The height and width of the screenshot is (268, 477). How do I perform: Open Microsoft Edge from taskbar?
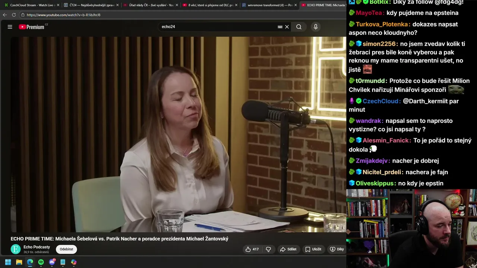pos(30,262)
